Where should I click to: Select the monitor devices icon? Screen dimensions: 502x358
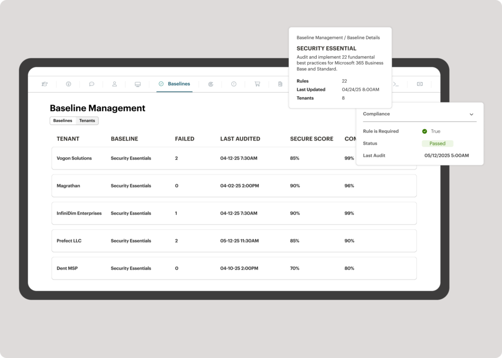point(138,84)
